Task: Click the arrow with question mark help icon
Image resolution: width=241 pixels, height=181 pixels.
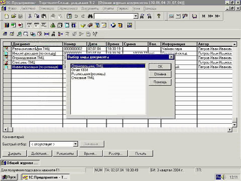Action: pyautogui.click(x=95, y=34)
